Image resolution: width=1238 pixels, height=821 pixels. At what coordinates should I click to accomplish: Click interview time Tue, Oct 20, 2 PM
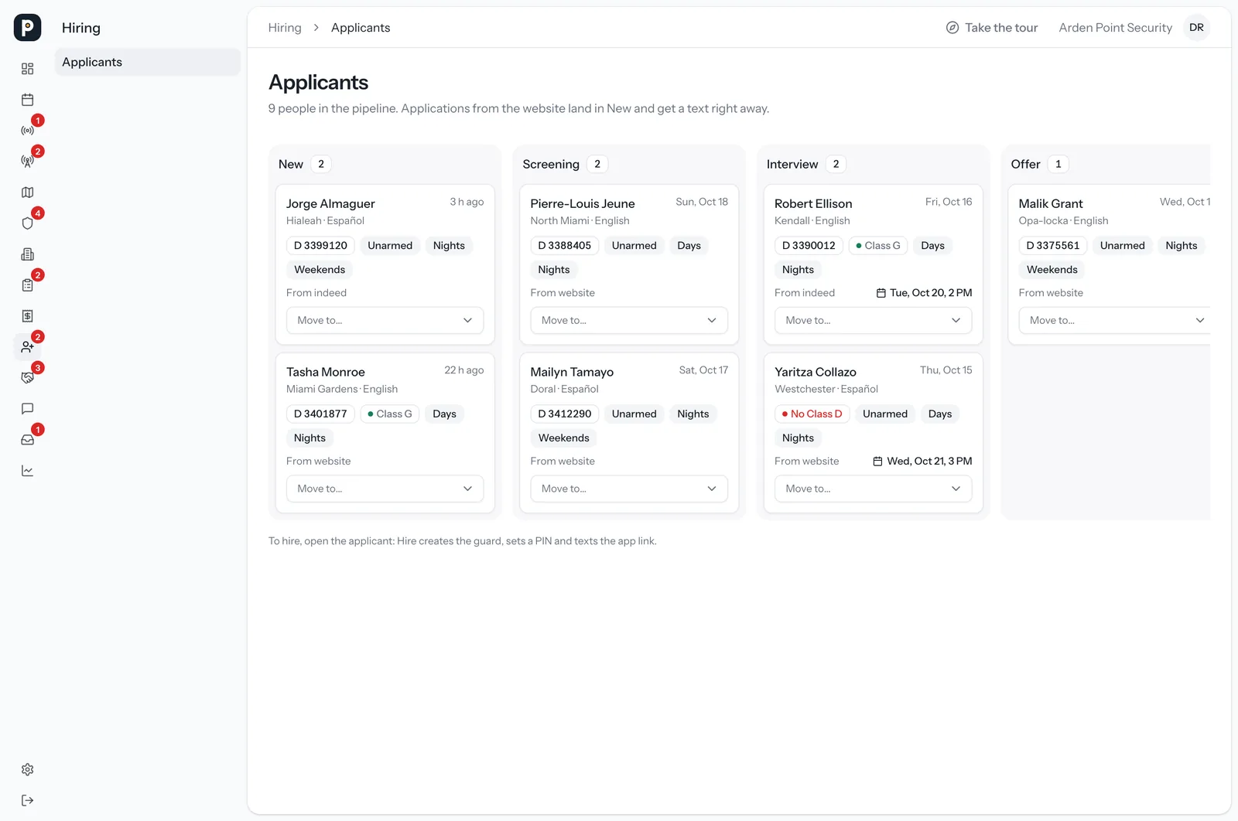(x=924, y=293)
